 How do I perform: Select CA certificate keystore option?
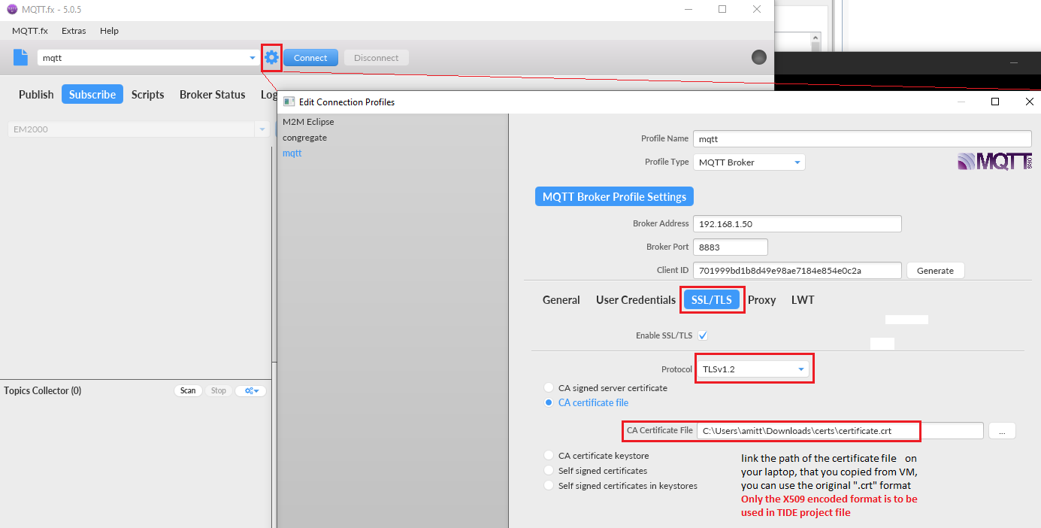[x=549, y=456]
